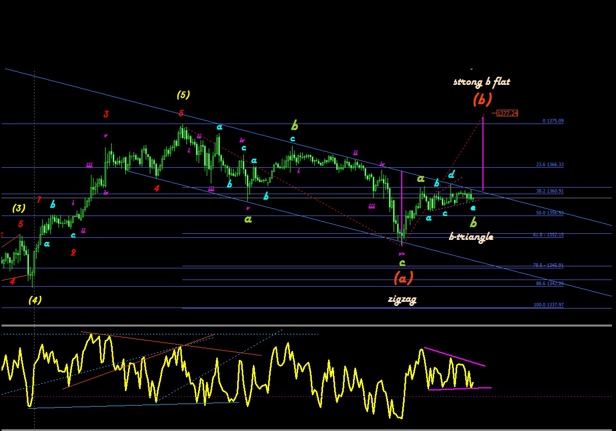Select the '0 1375.09' Fibonacci level label
The image size is (616, 431).
[x=553, y=121]
